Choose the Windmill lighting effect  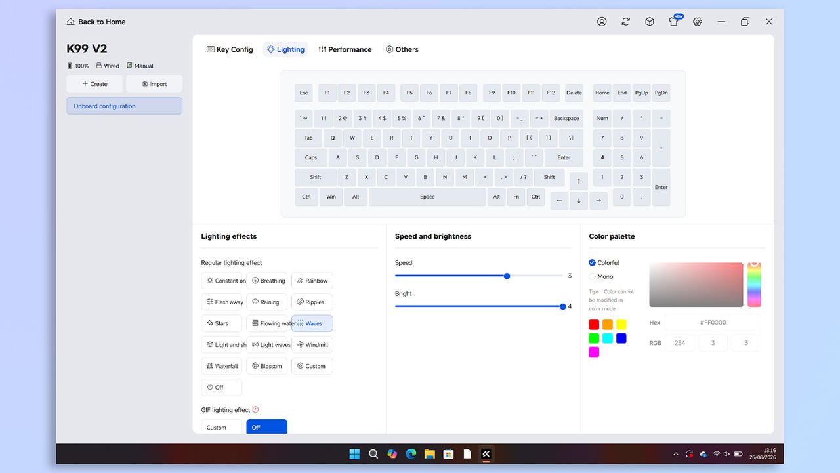(312, 344)
